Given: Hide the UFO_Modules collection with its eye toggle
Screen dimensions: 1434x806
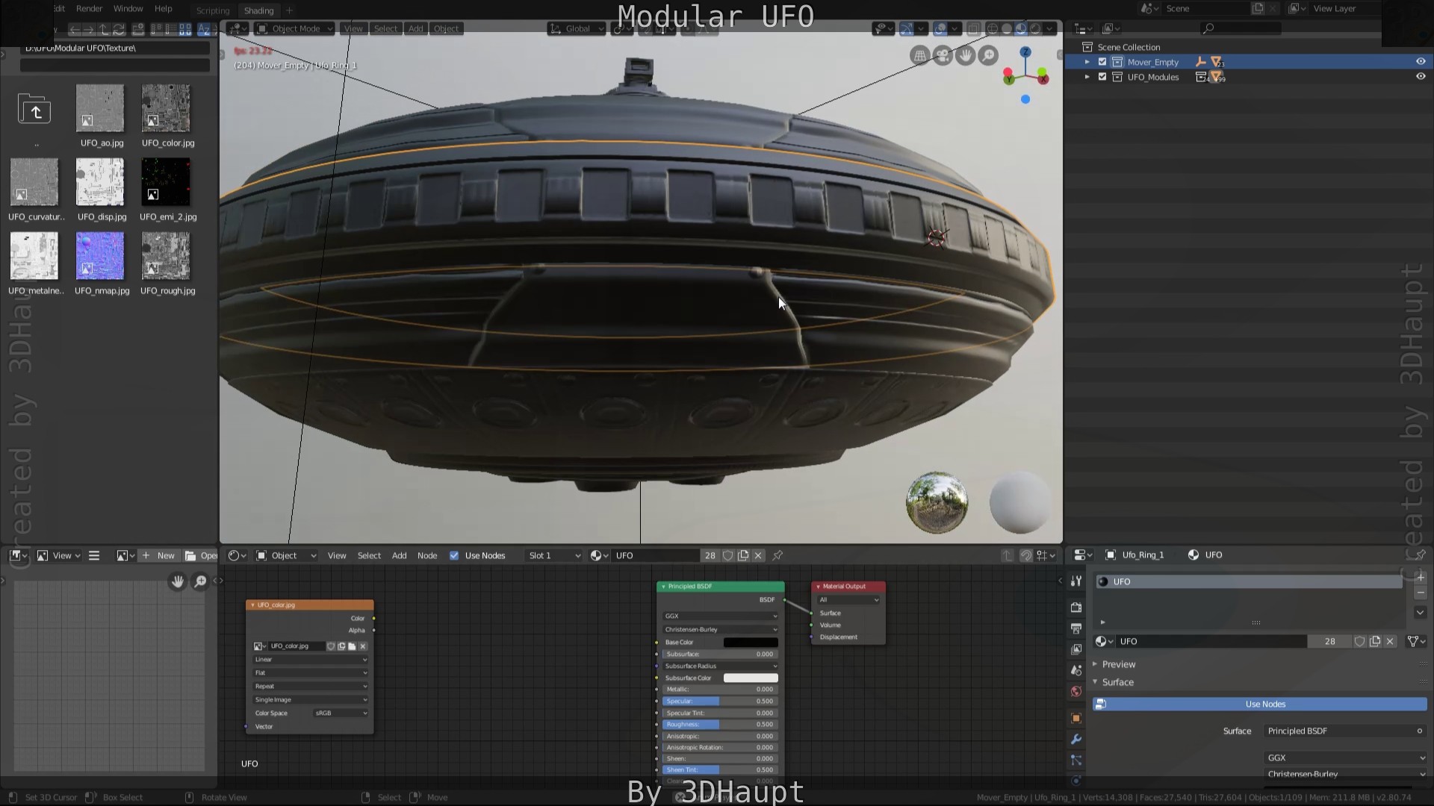Looking at the screenshot, I should pyautogui.click(x=1421, y=76).
